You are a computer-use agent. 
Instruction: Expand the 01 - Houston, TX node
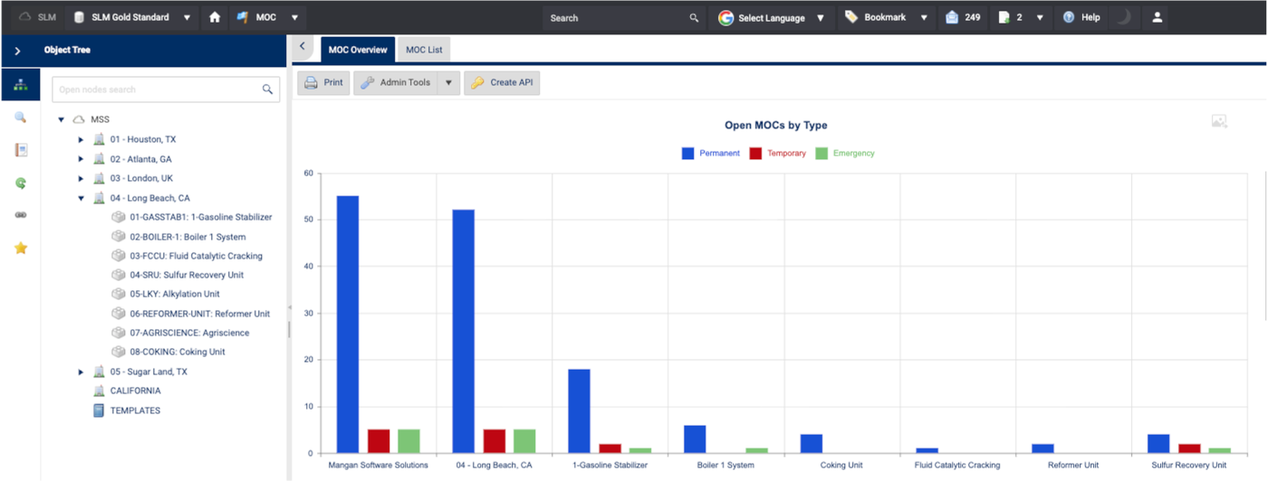coord(81,140)
